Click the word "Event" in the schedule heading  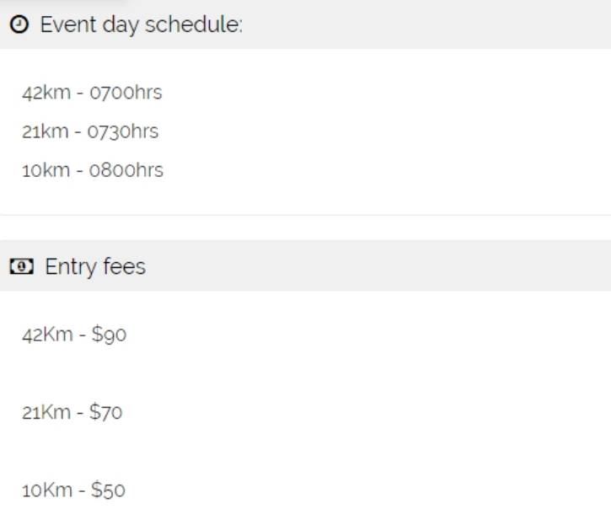[68, 24]
